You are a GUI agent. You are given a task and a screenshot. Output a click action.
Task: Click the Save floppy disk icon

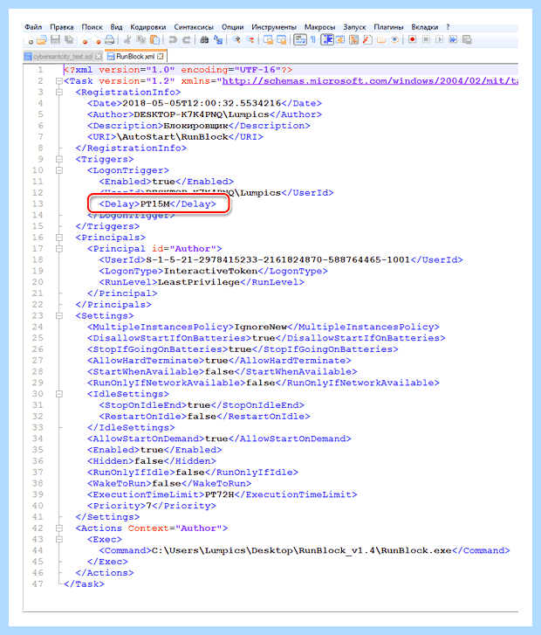(x=56, y=39)
